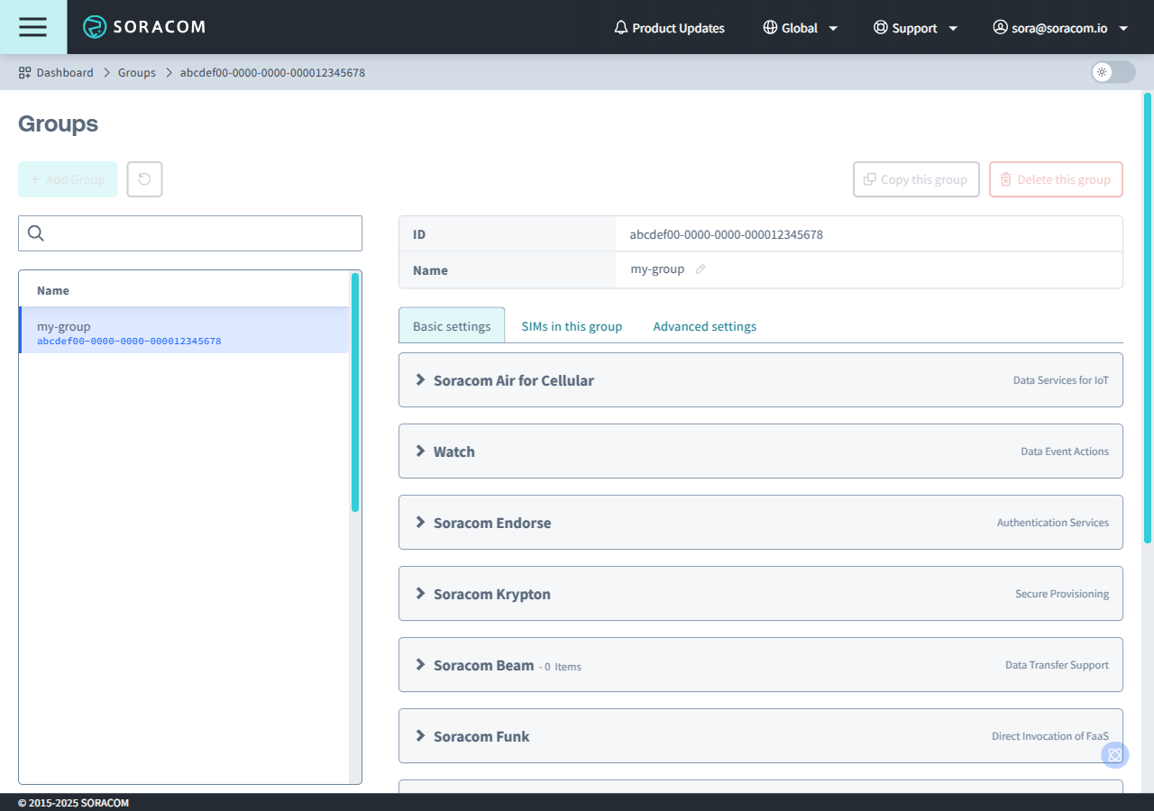Screen dimensions: 1154x811
Task: Open the sora@soracom.io account menu
Action: (x=1059, y=28)
